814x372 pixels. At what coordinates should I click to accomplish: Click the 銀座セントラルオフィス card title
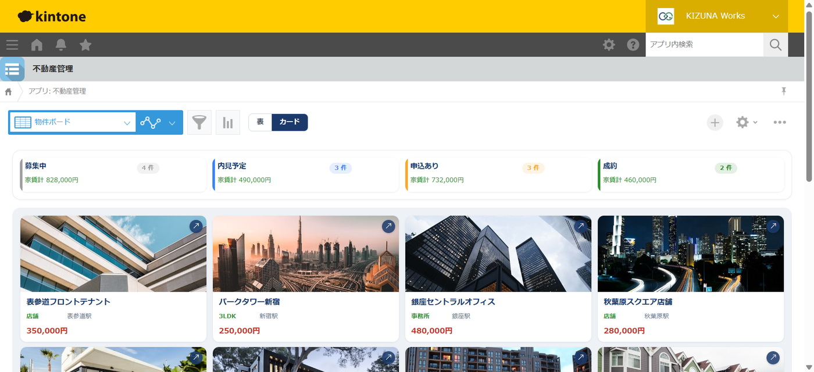tap(453, 302)
